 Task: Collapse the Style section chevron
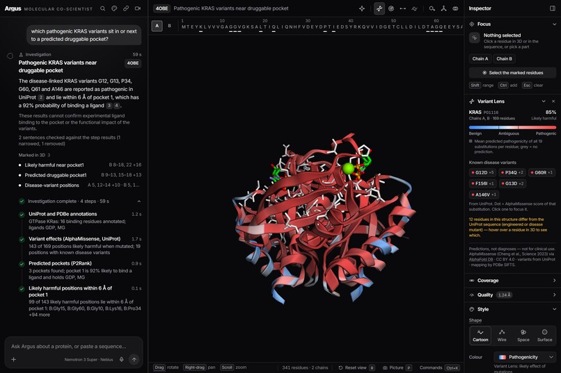554,309
